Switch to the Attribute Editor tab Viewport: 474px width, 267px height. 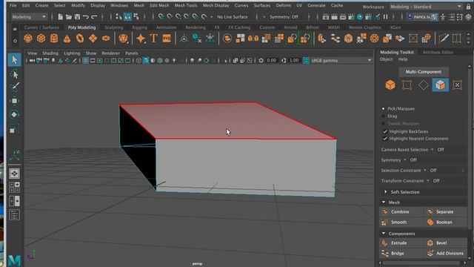pyautogui.click(x=438, y=52)
